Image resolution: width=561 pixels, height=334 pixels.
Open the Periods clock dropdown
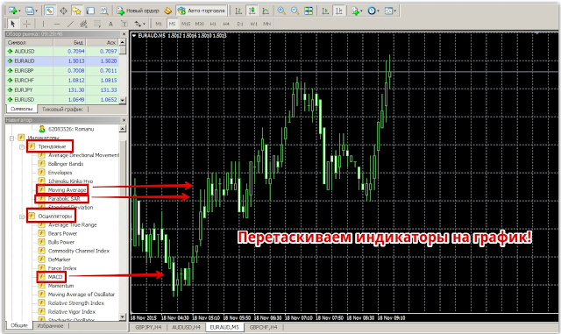(x=373, y=11)
